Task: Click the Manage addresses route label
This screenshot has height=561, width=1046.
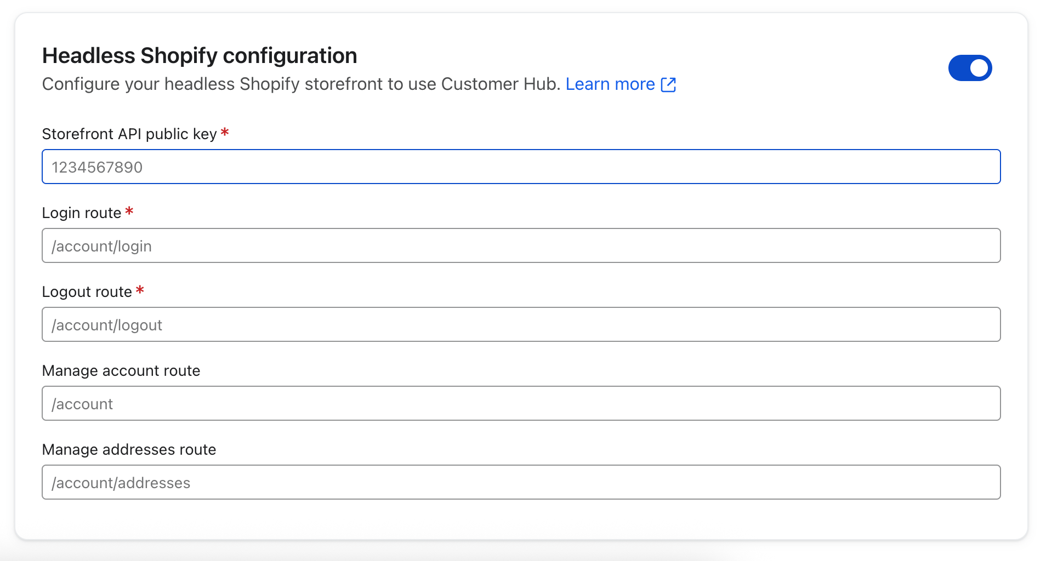Action: pos(129,450)
